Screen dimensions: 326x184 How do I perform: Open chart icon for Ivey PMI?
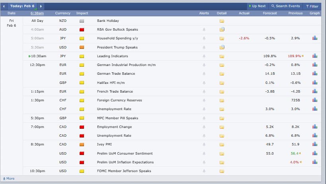pos(314,144)
